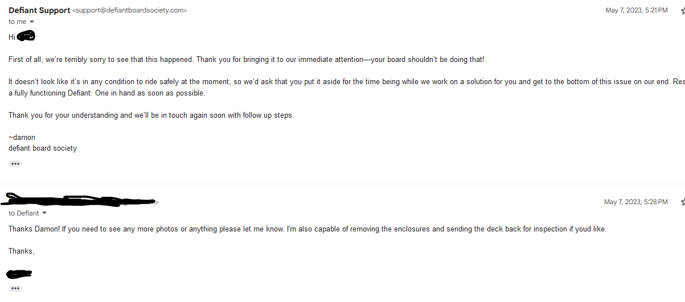Click the "to me" recipient text
The height and width of the screenshot is (302, 685).
(x=17, y=22)
